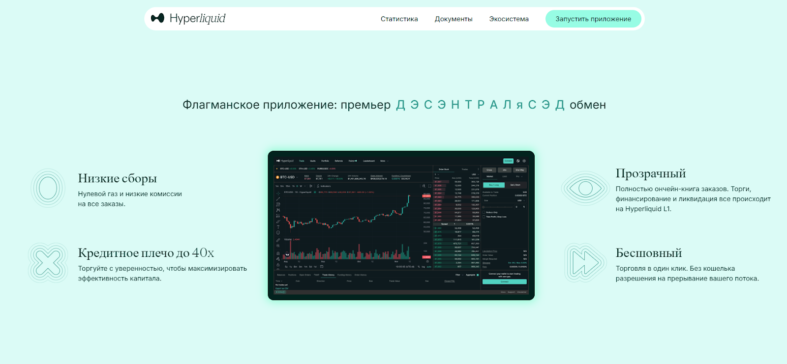This screenshot has width=787, height=364.
Task: Click the eye icon beside Прозрачный
Action: point(586,188)
